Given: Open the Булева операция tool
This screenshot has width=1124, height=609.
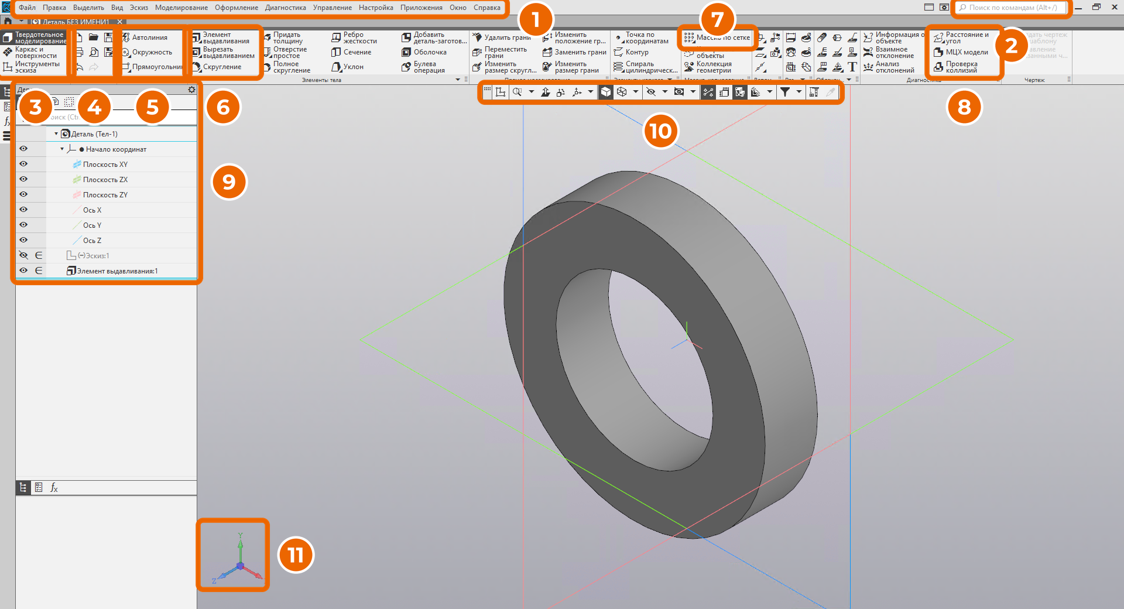Looking at the screenshot, I should [423, 67].
